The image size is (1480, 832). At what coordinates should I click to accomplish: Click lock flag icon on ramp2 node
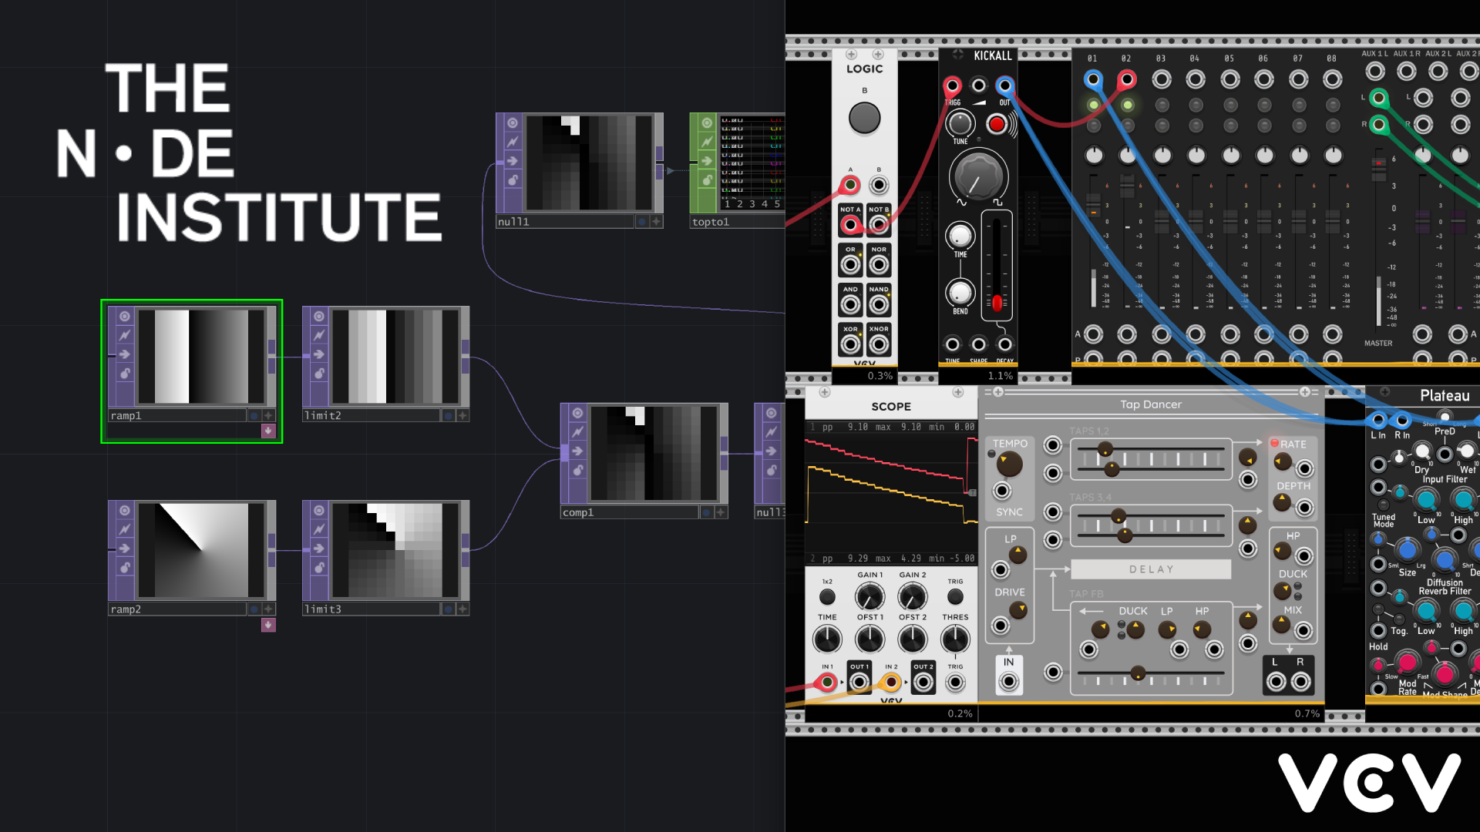click(x=124, y=567)
